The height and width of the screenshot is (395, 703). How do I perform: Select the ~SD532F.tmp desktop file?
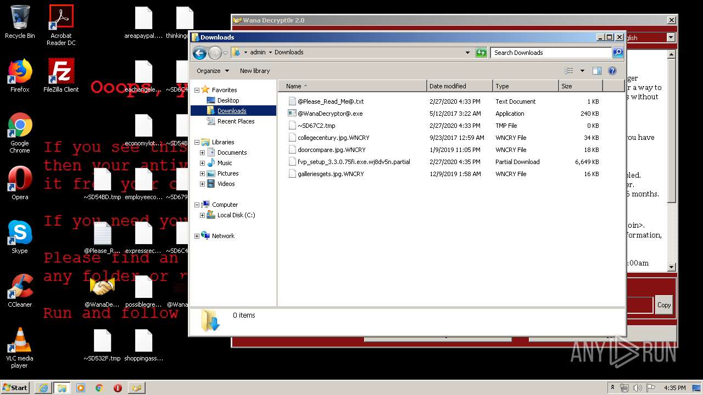click(102, 345)
